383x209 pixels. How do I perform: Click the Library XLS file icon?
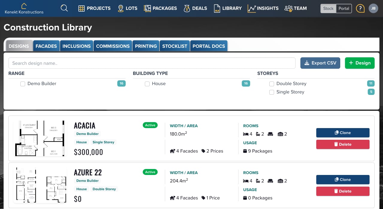click(217, 8)
